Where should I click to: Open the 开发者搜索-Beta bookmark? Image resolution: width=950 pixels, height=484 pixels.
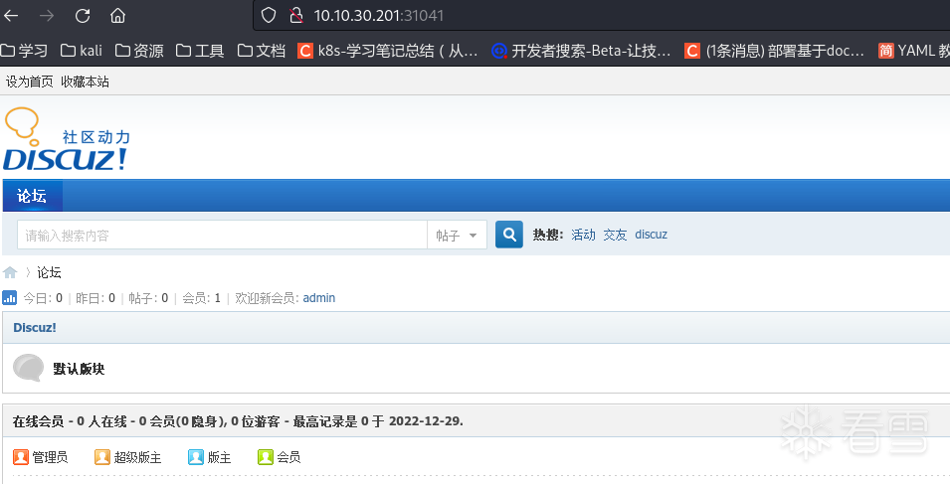click(582, 51)
